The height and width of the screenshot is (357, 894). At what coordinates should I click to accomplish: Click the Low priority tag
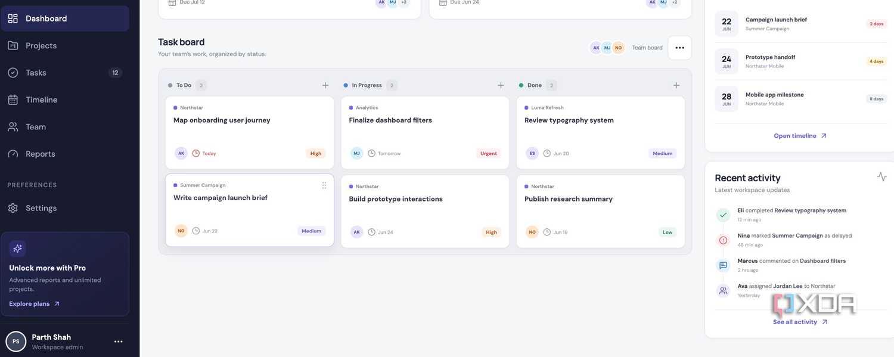click(668, 232)
